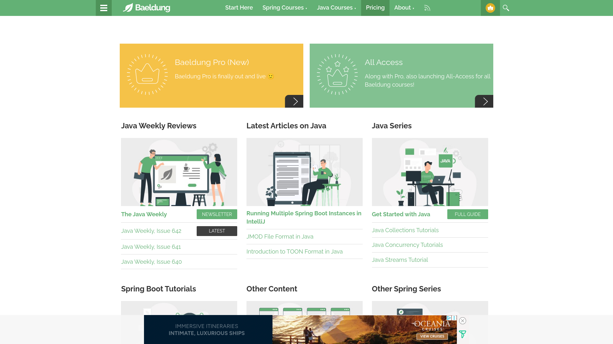The width and height of the screenshot is (613, 344).
Task: Click the Baeldung Pro (New) title
Action: 212,62
